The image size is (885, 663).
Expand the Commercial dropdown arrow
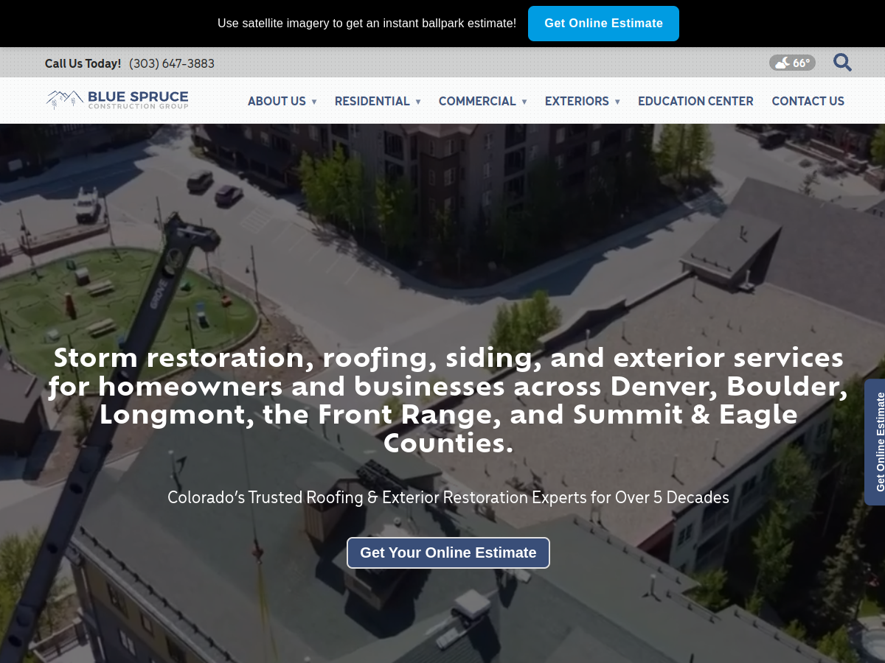point(524,102)
